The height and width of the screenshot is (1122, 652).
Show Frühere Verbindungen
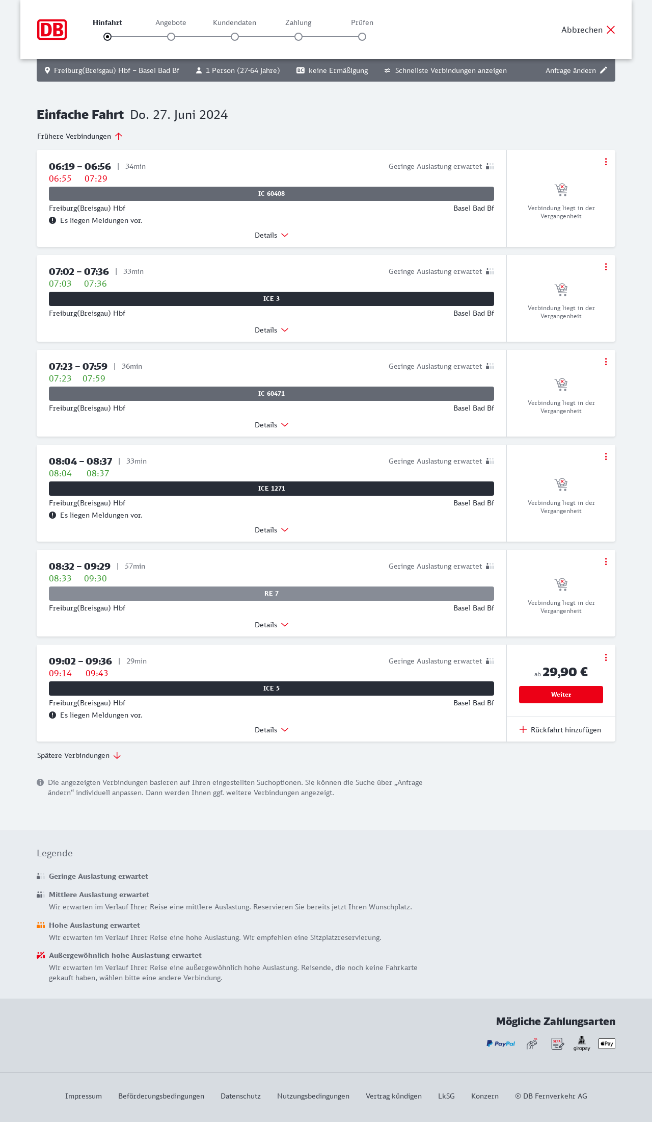[80, 136]
